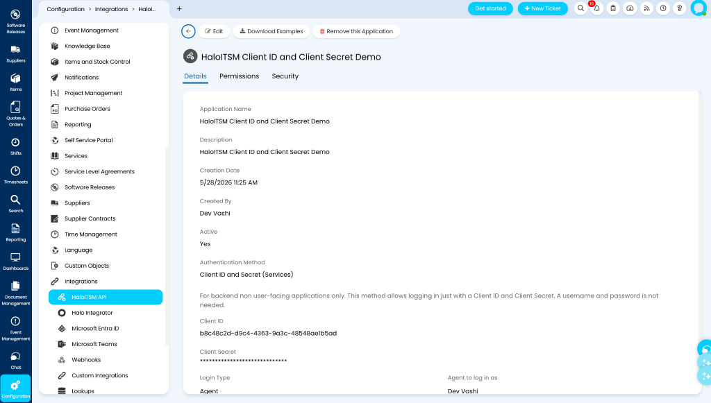This screenshot has width=711, height=403.
Task: Click the application link icon beside title
Action: tap(190, 56)
